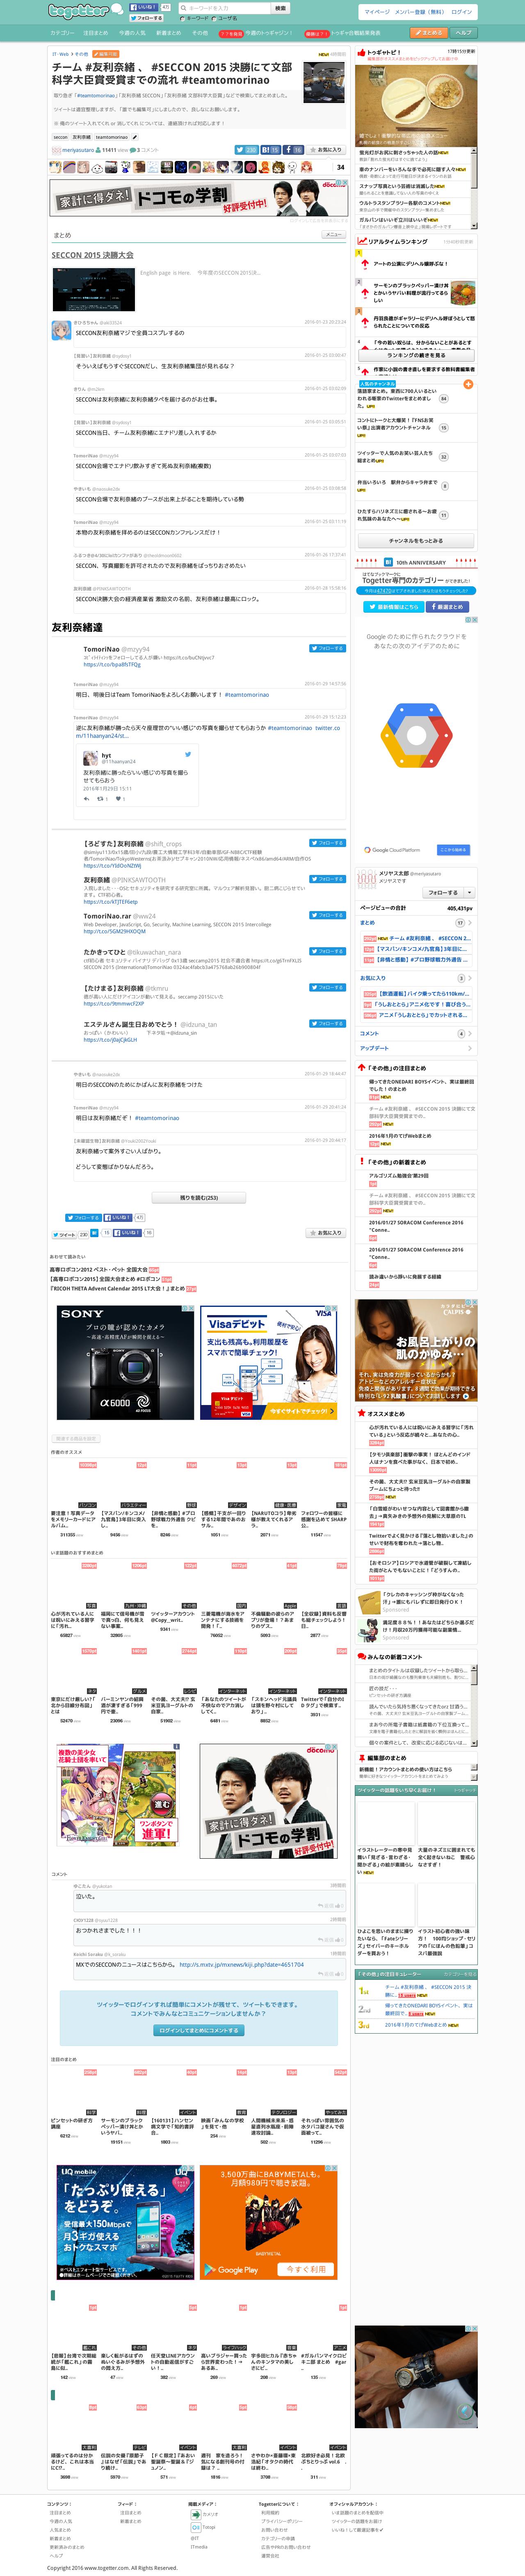The image size is (525, 2576).
Task: Click the orange plus icon in 人気のチャンネル
Action: [468, 384]
